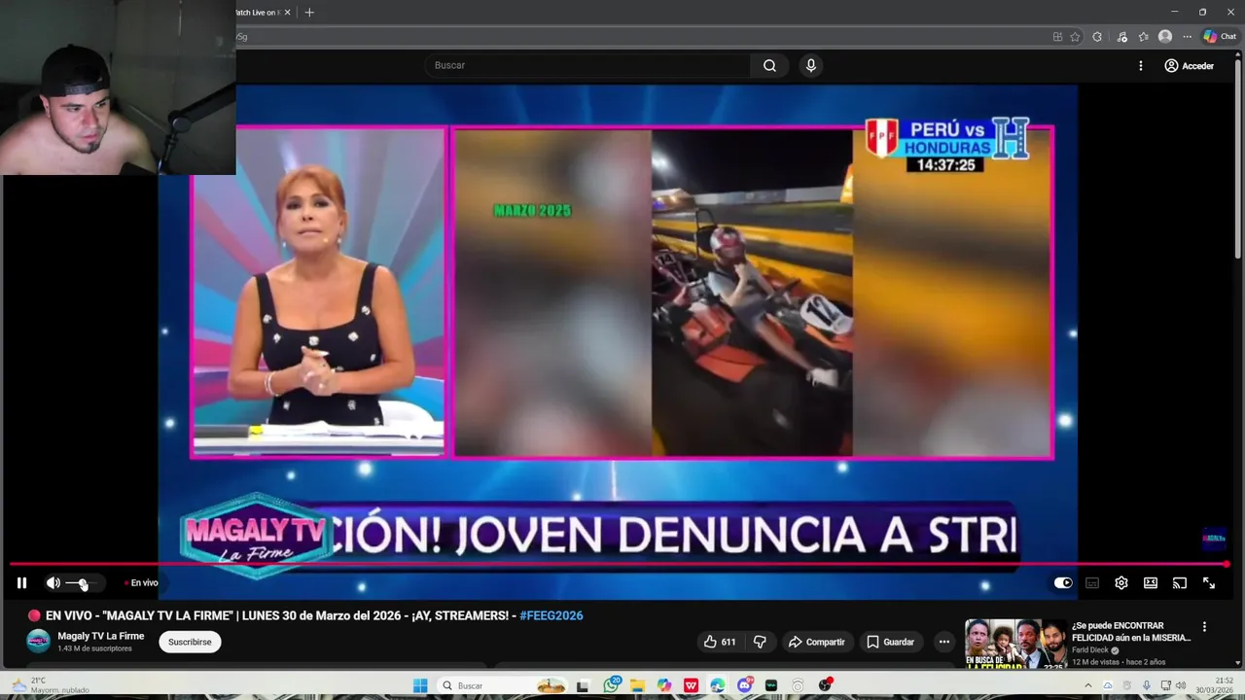
Task: Open the browser's three-dot menu
Action: (x=1187, y=37)
